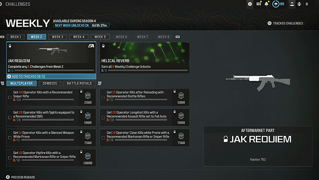This screenshot has height=180, width=319.
Task: Click the clock icon beside Tracked Challenges
Action: coord(269,23)
